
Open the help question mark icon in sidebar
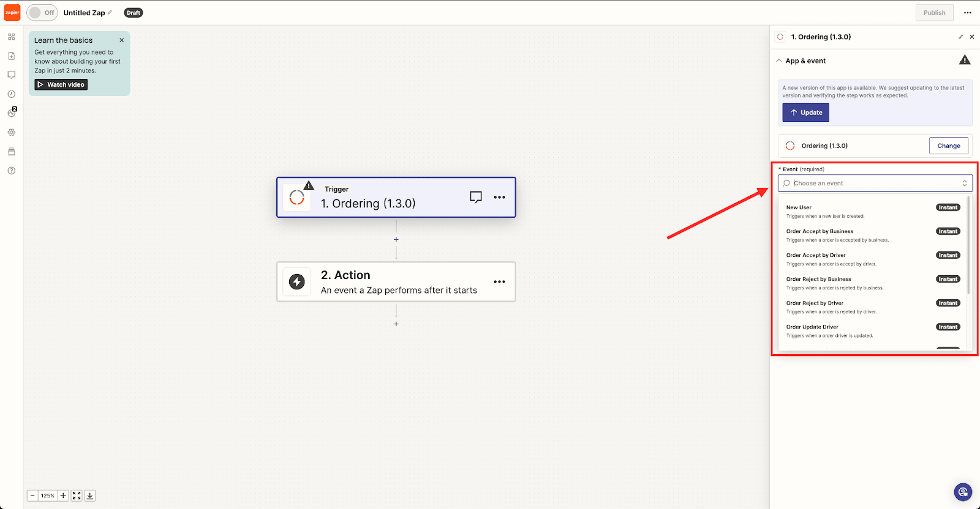[x=12, y=171]
